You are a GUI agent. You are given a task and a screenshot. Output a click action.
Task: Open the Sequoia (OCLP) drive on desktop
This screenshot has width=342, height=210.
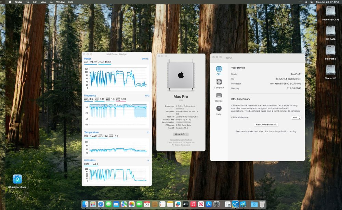(330, 13)
